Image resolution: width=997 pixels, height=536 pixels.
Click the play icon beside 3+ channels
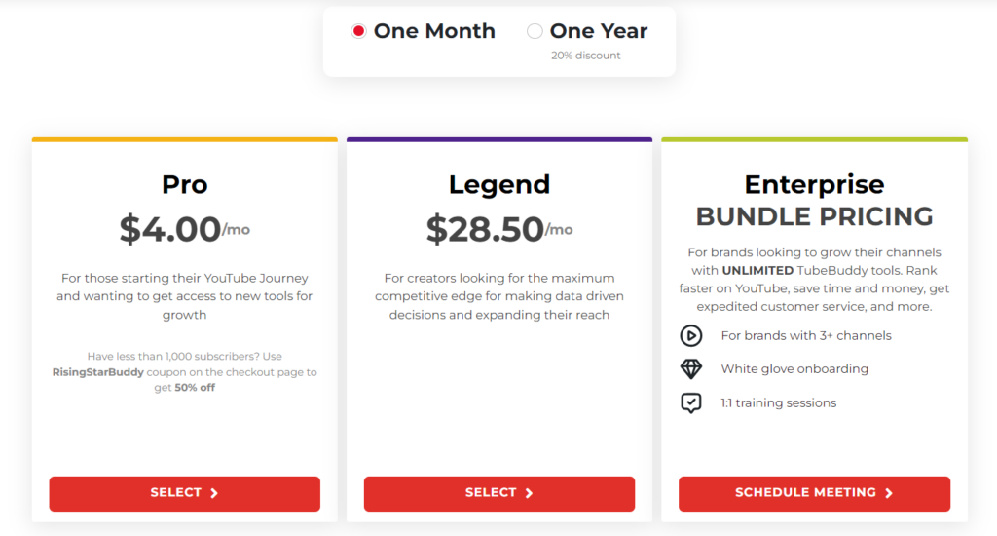tap(690, 335)
